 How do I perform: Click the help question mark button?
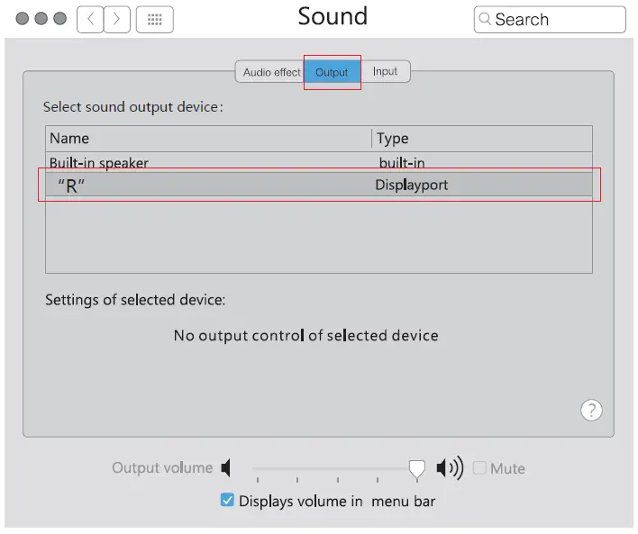click(x=590, y=410)
